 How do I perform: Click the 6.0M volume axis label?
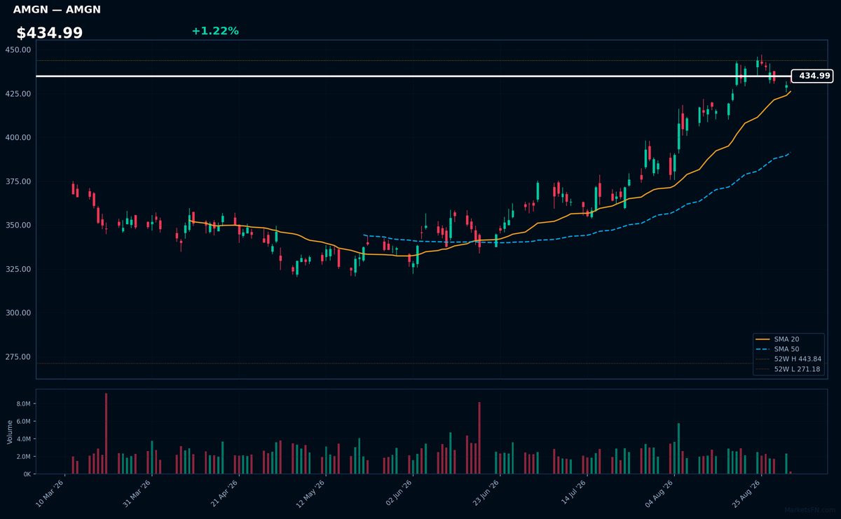[x=23, y=422]
